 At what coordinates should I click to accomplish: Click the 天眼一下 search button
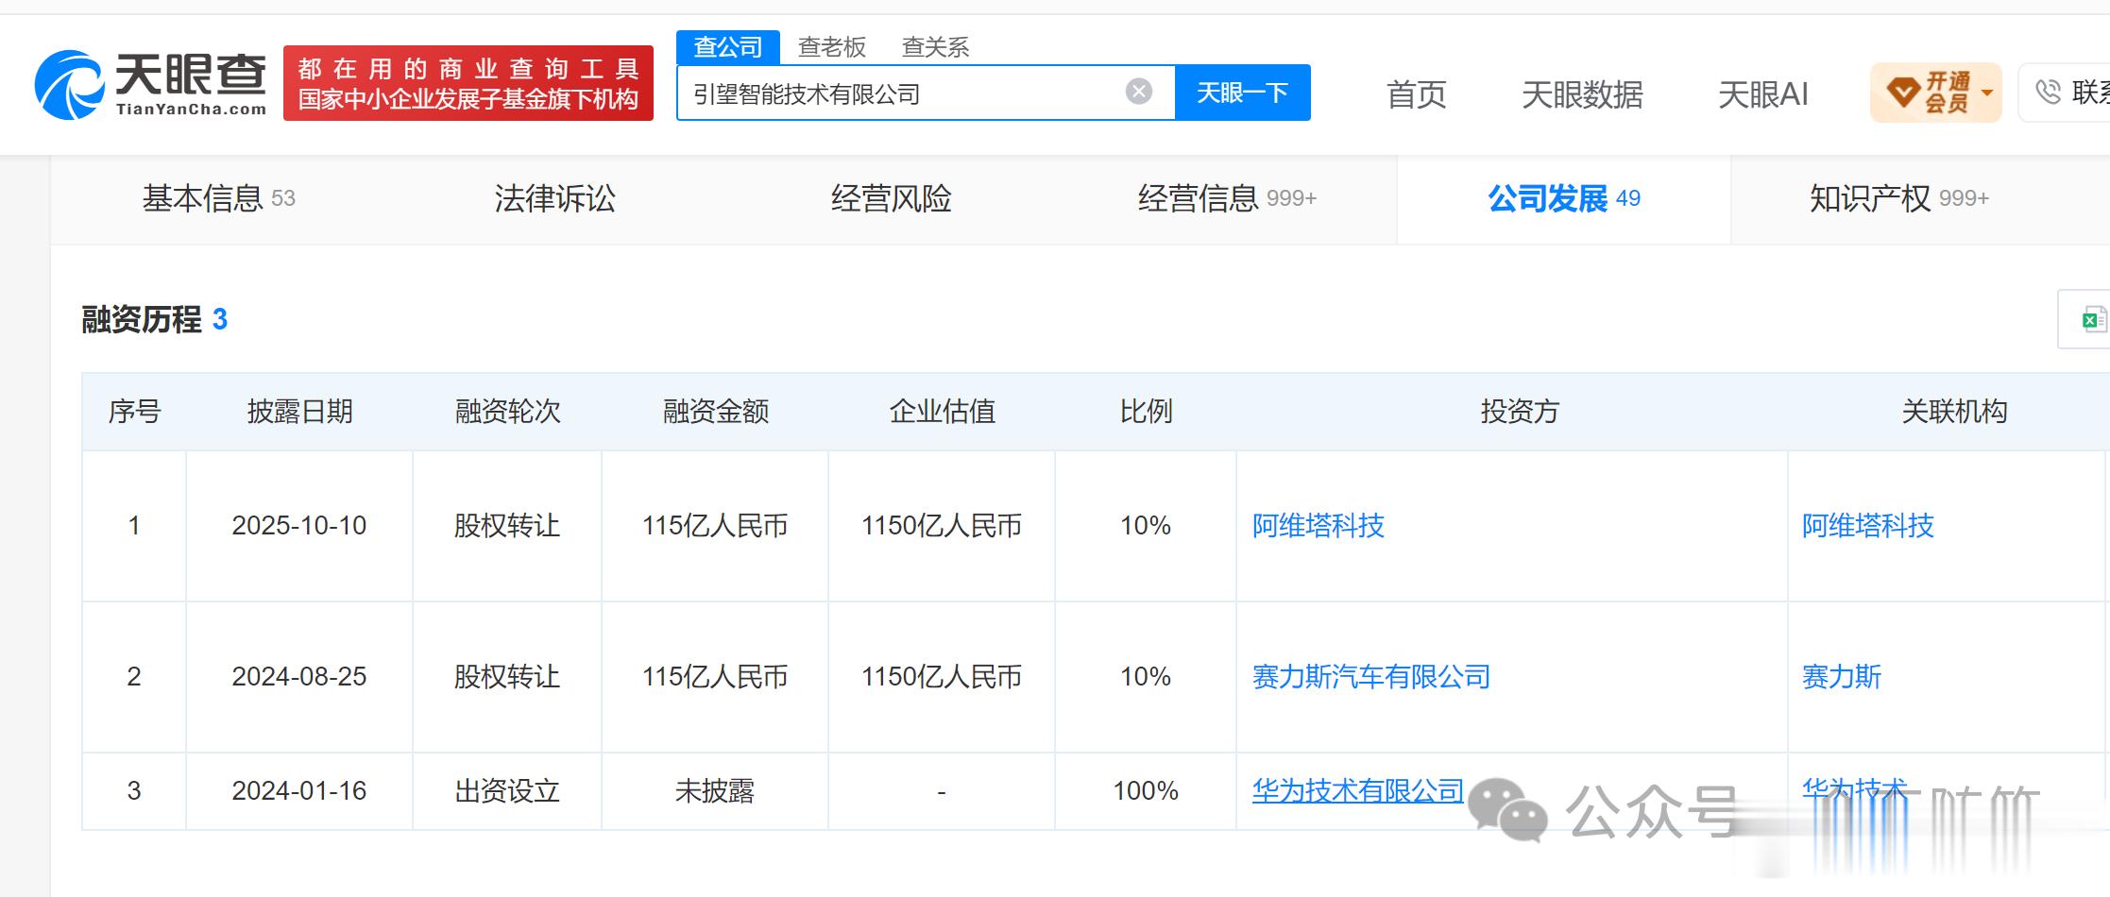(1242, 93)
